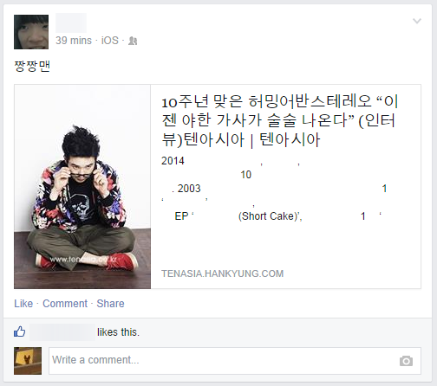Open the article preview photo
437x386 pixels.
[82, 187]
